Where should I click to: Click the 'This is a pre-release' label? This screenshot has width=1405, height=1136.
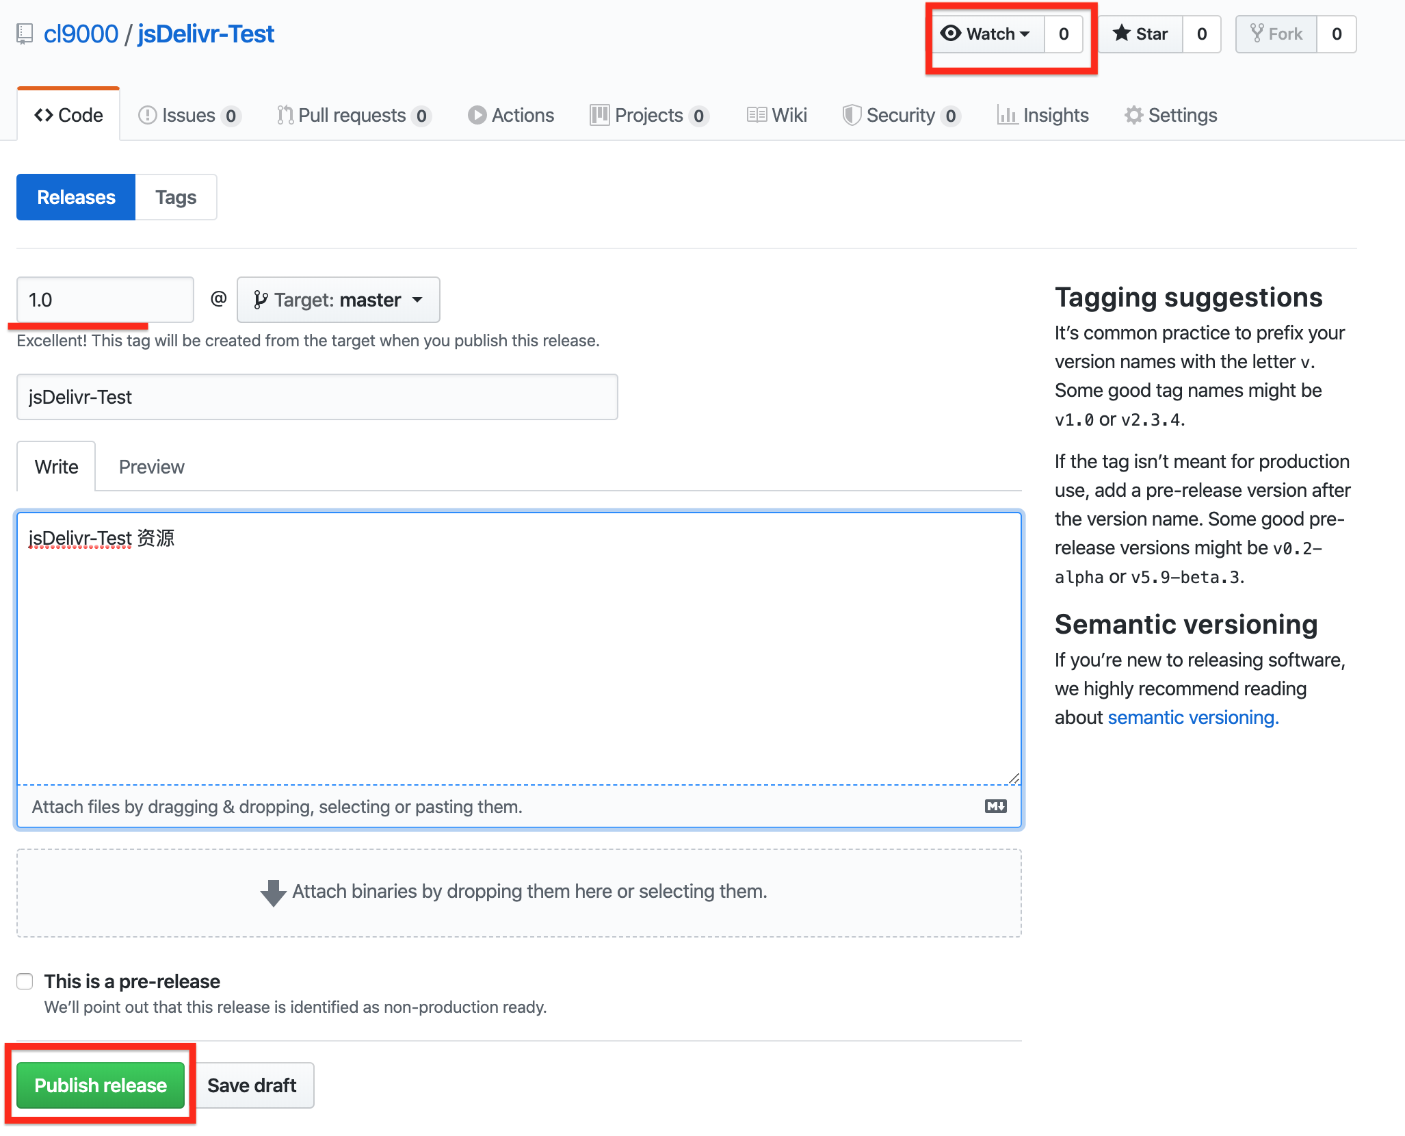point(132,981)
